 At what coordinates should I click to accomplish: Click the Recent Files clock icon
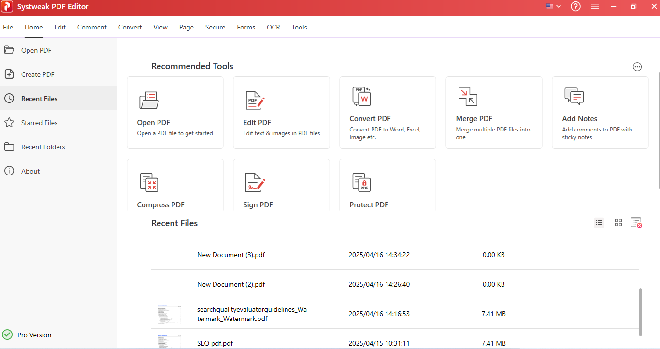pyautogui.click(x=9, y=98)
